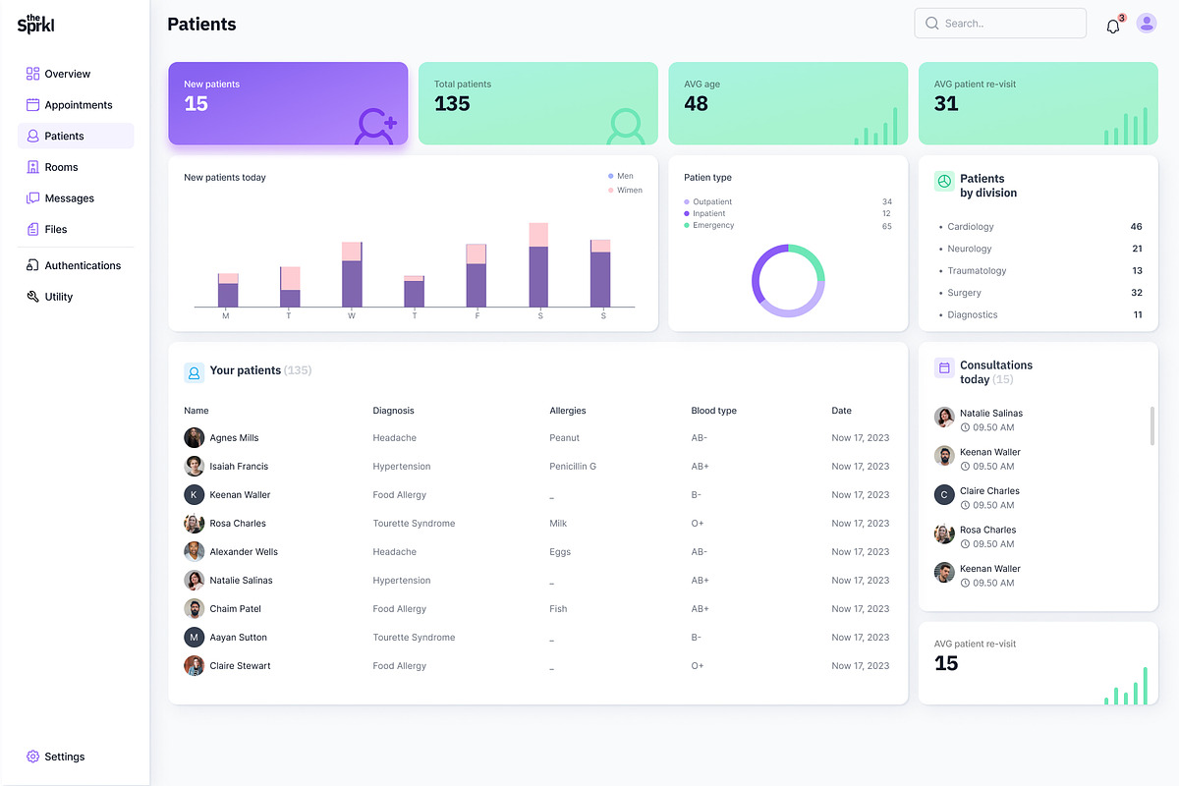Open the Overview section icon

[31, 73]
